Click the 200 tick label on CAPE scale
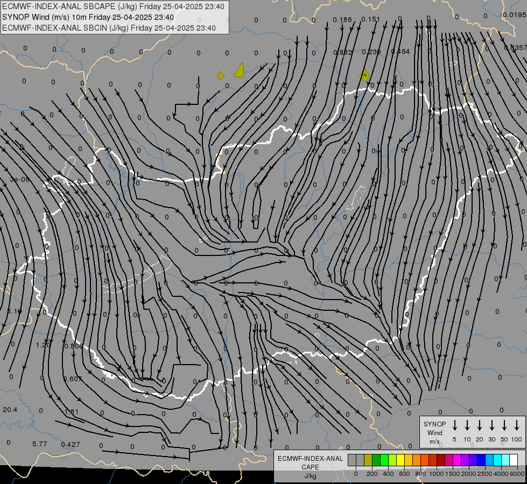 [372, 474]
